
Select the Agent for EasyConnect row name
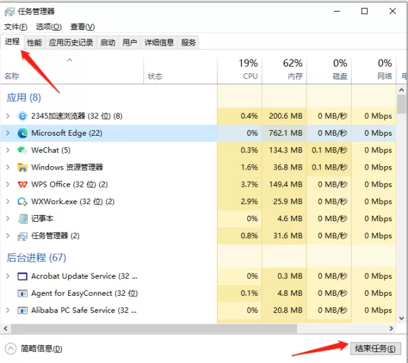[x=84, y=293]
